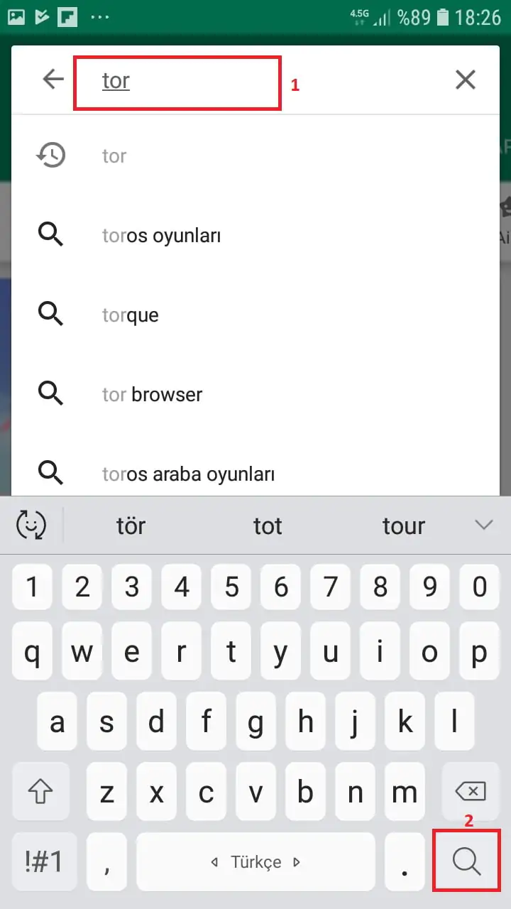Open the emoji keyboard icon
This screenshot has height=909, width=511.
point(31,526)
